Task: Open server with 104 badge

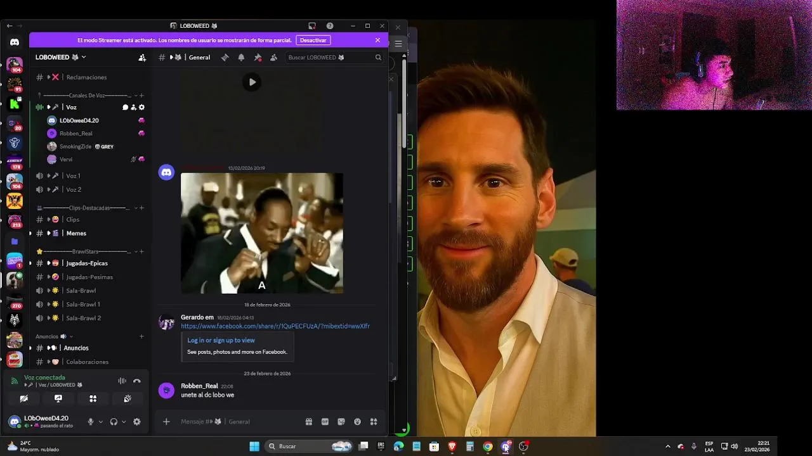Action: [15, 65]
